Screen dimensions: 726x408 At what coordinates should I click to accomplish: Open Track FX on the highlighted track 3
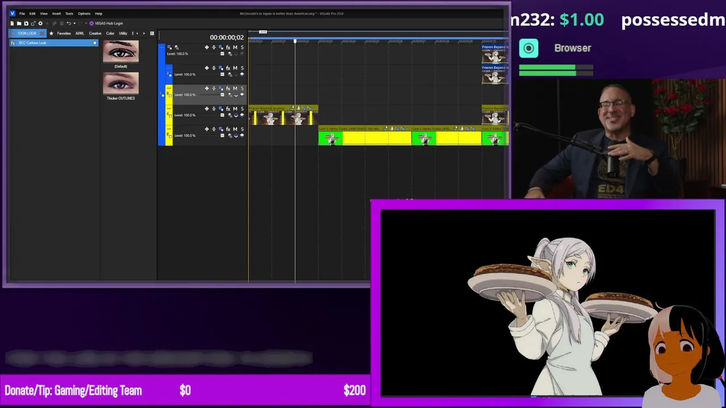228,88
